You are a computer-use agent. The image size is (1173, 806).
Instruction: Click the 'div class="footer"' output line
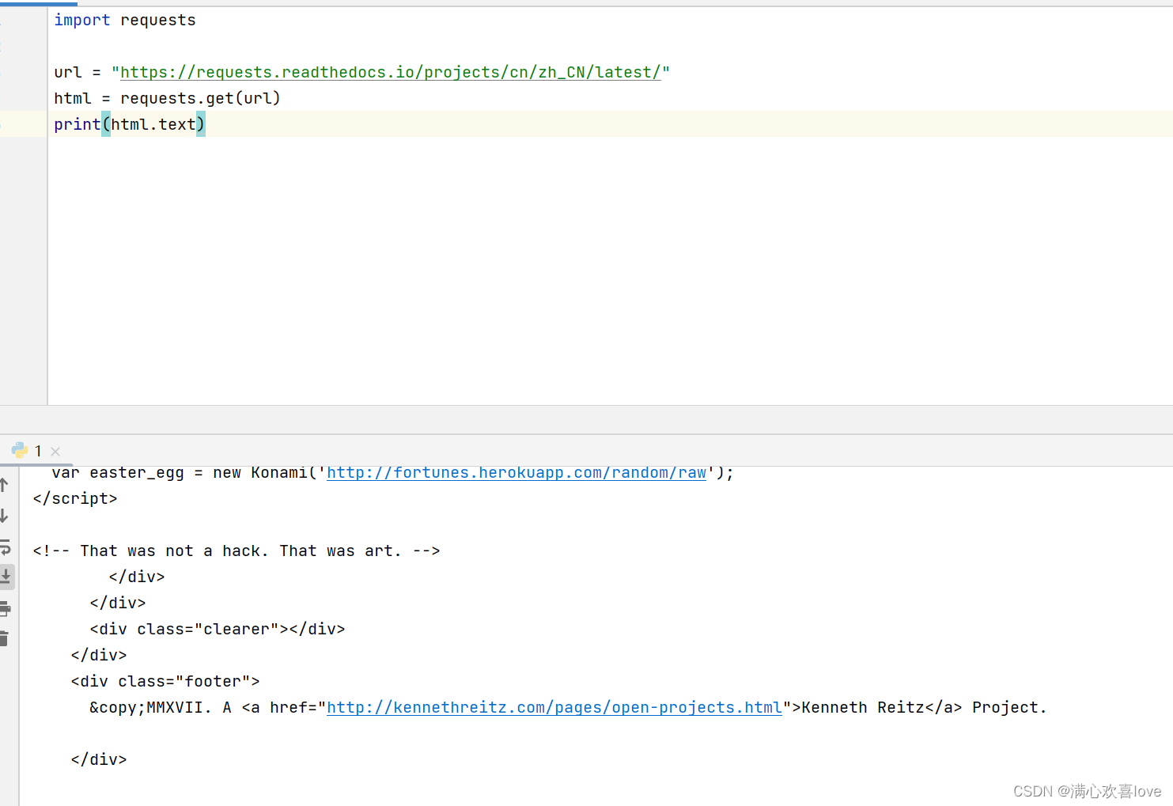point(165,681)
